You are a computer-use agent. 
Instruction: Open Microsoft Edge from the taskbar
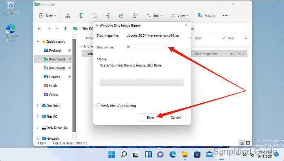(172, 155)
